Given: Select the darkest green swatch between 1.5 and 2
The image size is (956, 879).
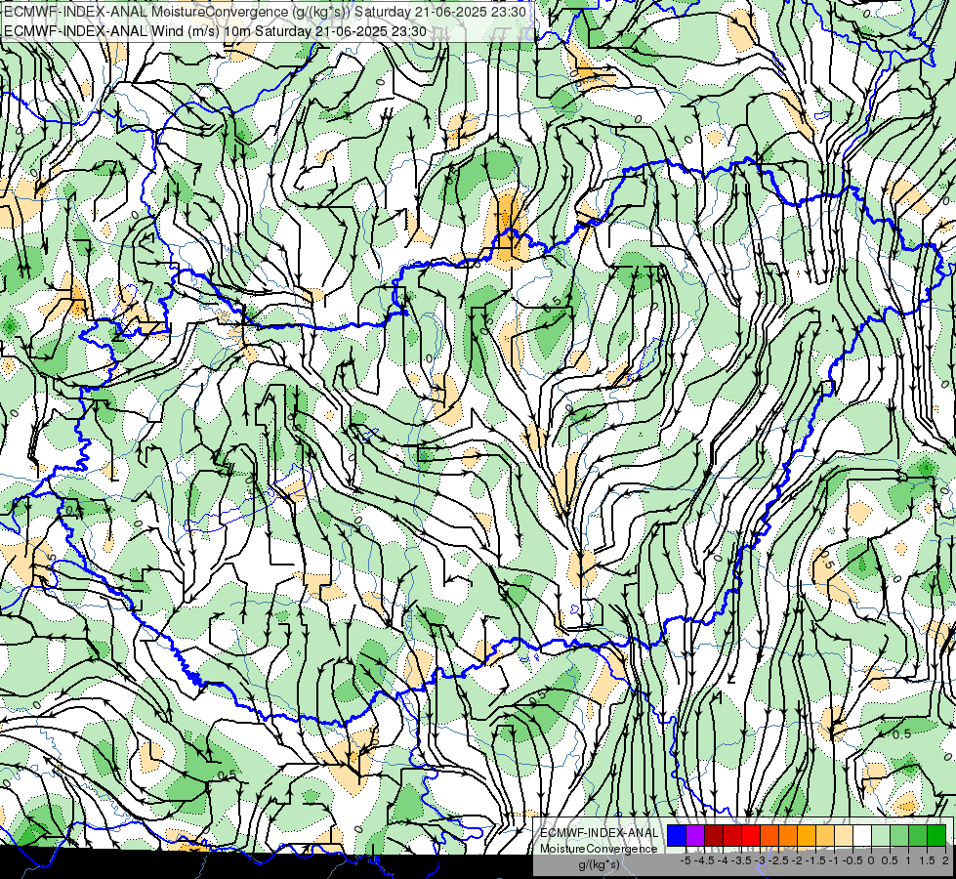Looking at the screenshot, I should [937, 835].
